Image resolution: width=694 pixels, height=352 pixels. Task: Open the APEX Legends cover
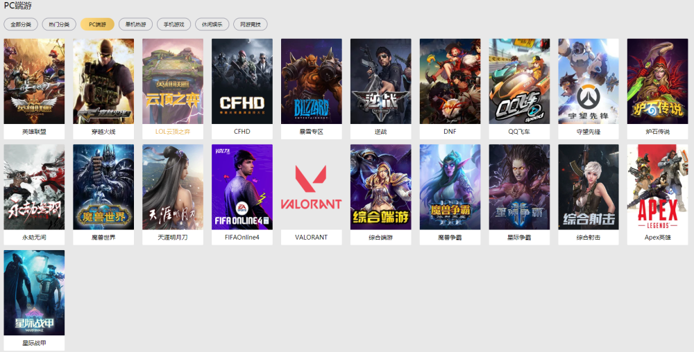coord(658,187)
